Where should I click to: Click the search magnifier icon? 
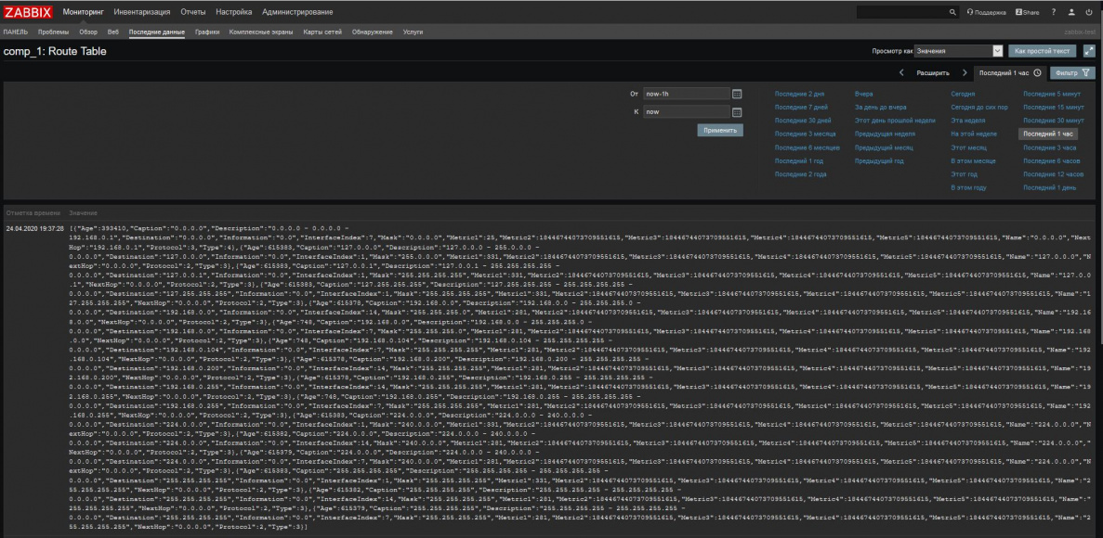[952, 11]
